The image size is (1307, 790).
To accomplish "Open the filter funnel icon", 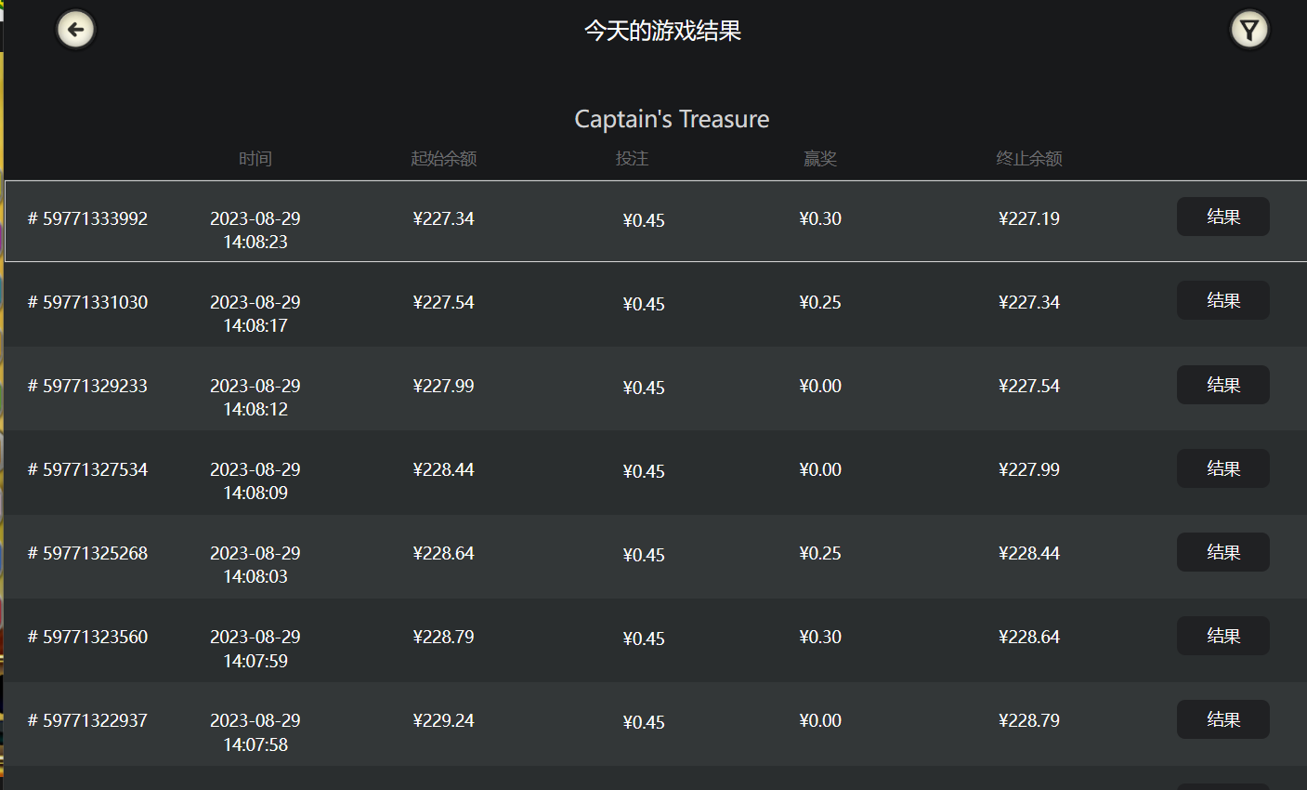I will click(1248, 30).
